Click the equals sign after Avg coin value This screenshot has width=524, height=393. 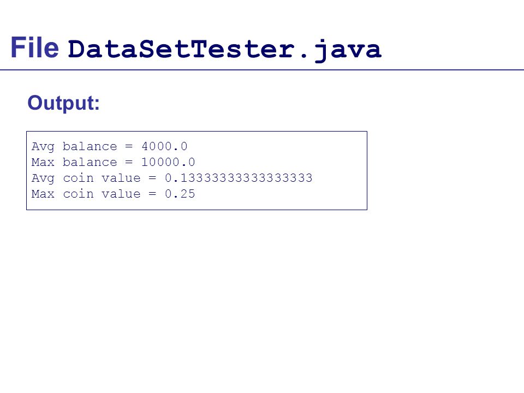[x=152, y=178]
